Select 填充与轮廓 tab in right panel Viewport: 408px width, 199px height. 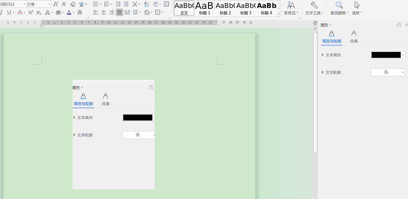(332, 37)
